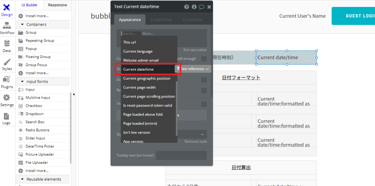Screen dimensions: 375x186
Task: Select the Search Box element
Action: tap(43, 122)
